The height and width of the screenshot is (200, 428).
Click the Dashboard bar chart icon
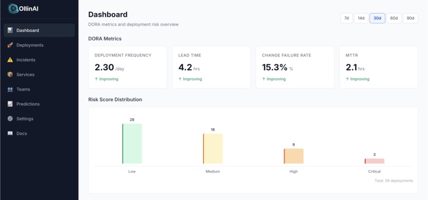coord(10,30)
